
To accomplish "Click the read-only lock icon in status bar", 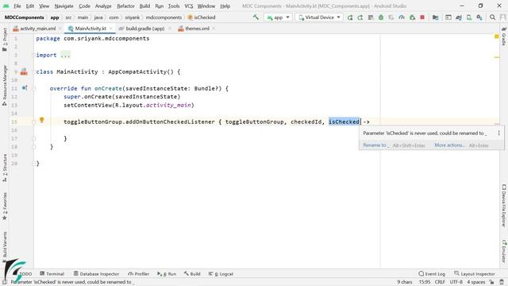I will [x=492, y=282].
